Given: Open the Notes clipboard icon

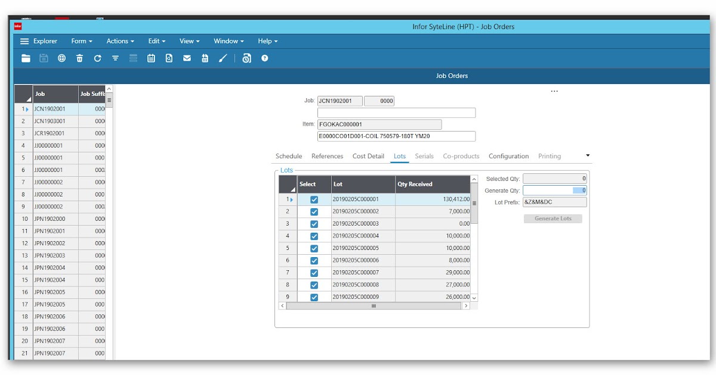Looking at the screenshot, I should click(151, 58).
